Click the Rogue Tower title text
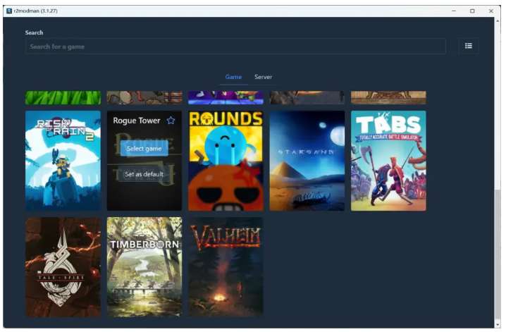506x332 pixels. pos(136,121)
